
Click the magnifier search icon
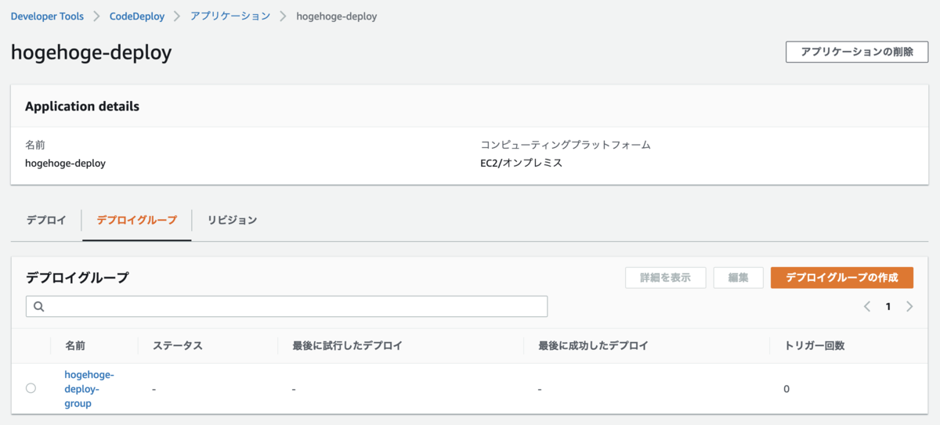tap(38, 307)
